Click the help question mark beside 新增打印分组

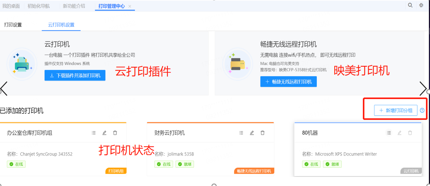pos(422,110)
